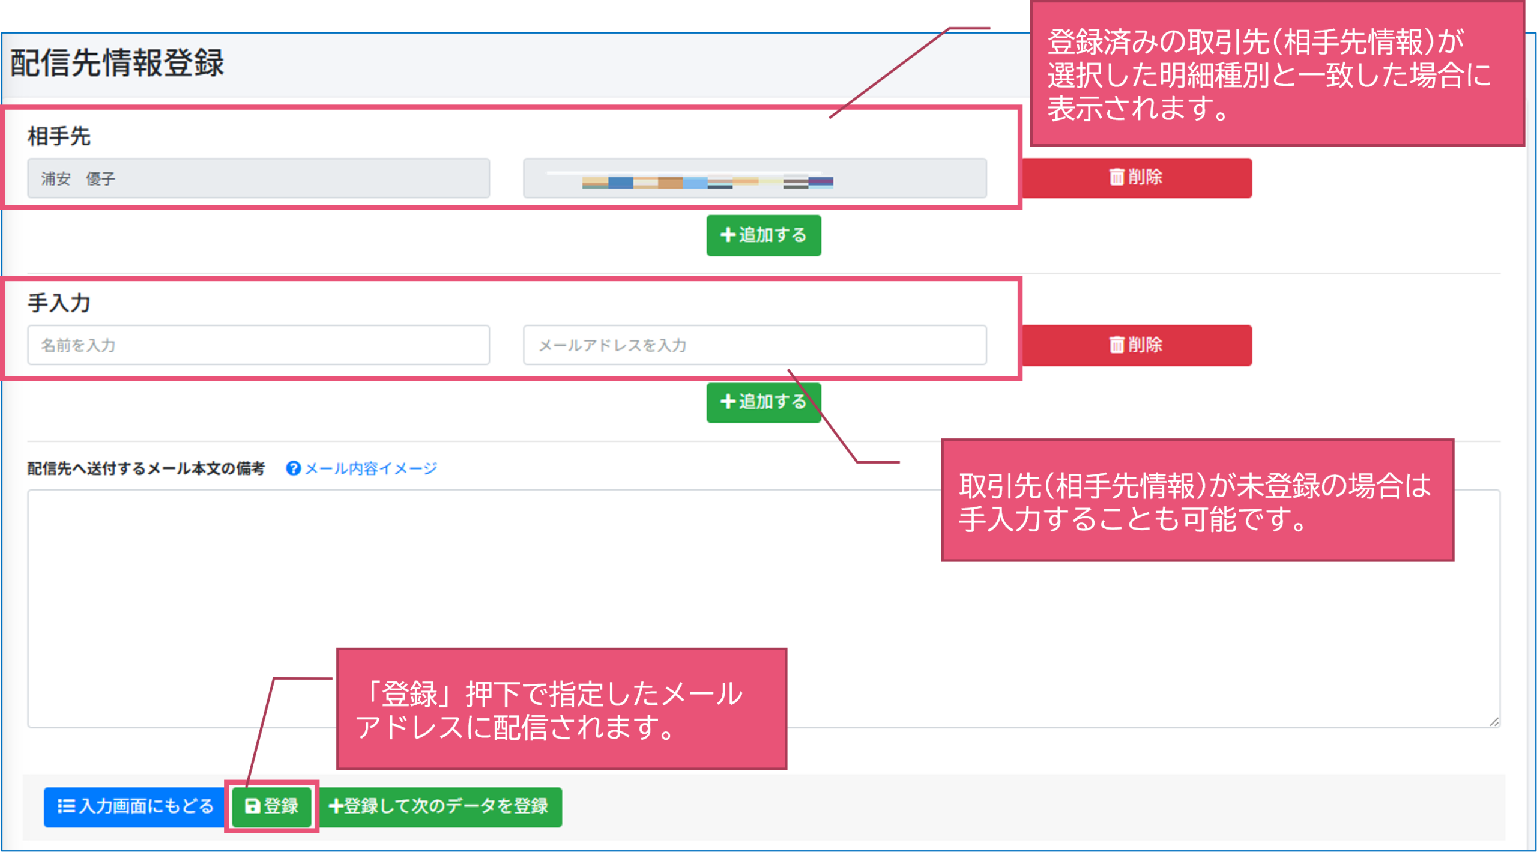Focus the メールアドレスを入力 field
This screenshot has height=852, width=1537.
click(x=754, y=345)
